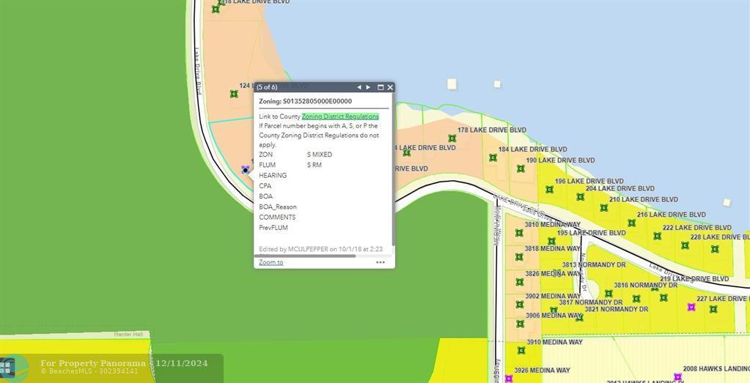
Task: Click the Harder Hall label
Action: coord(131,335)
